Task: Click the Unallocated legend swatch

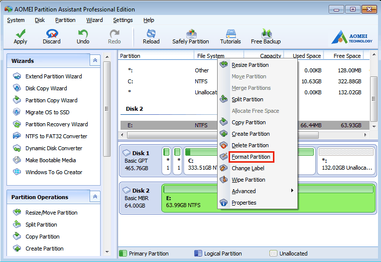Action: [273, 253]
